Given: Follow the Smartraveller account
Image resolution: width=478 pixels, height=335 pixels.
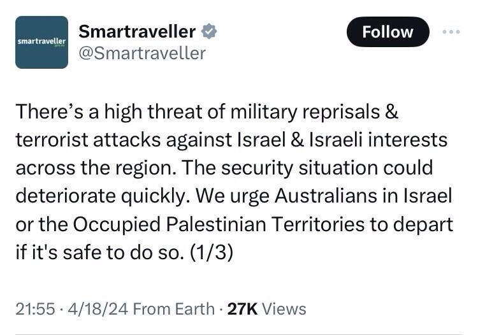Looking at the screenshot, I should pyautogui.click(x=387, y=32).
